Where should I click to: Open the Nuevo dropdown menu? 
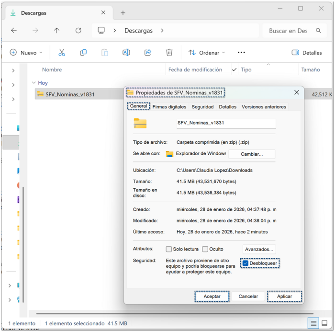point(26,53)
